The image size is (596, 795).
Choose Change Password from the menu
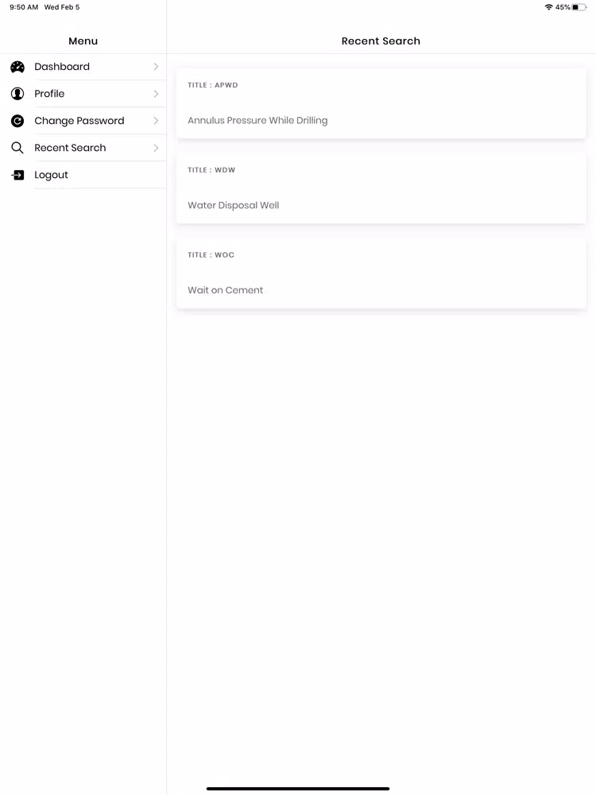pyautogui.click(x=83, y=121)
